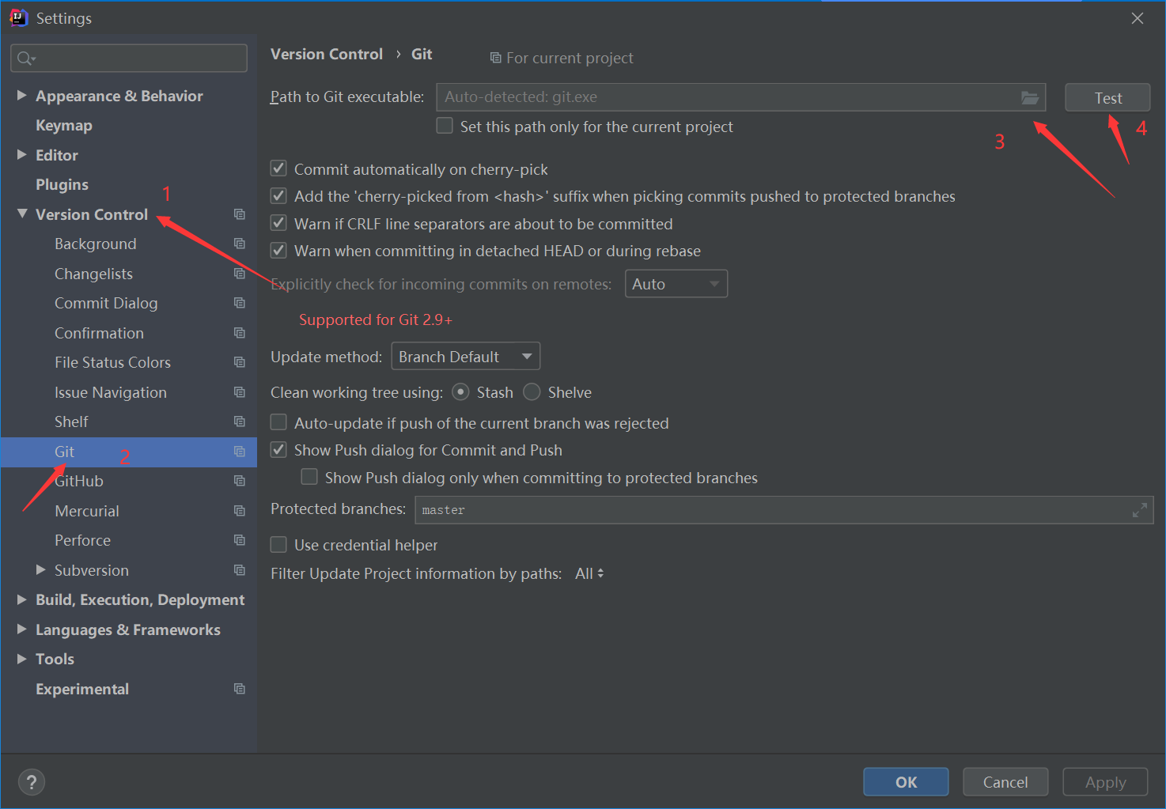Click the project-level icon beside File Status Colors
This screenshot has height=809, width=1166.
coord(240,362)
